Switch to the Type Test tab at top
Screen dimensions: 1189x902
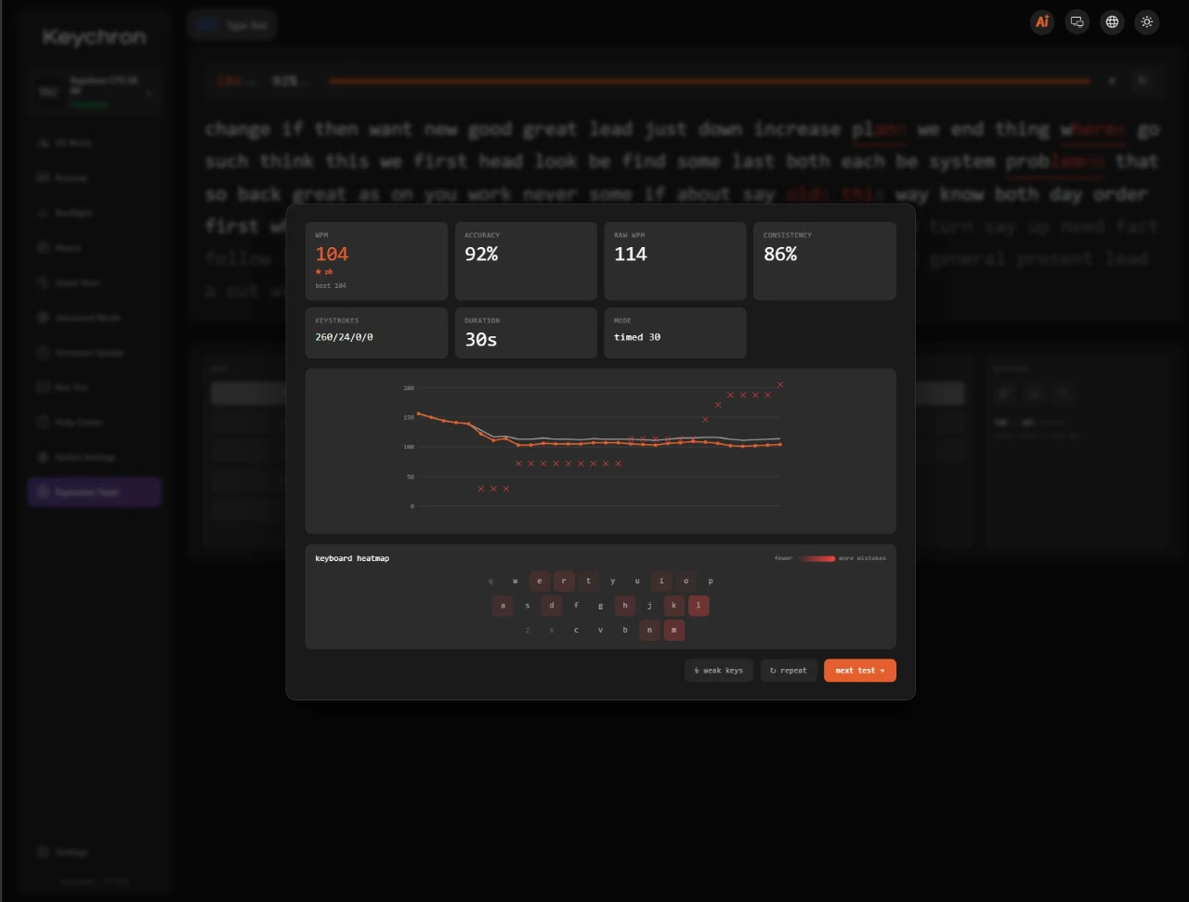pos(232,25)
